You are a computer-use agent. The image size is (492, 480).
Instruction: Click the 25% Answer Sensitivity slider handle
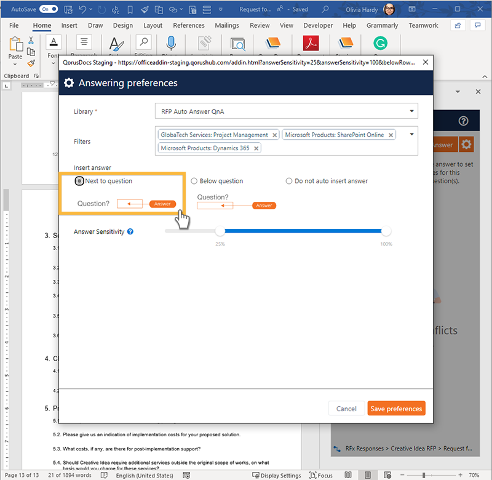[x=220, y=231]
